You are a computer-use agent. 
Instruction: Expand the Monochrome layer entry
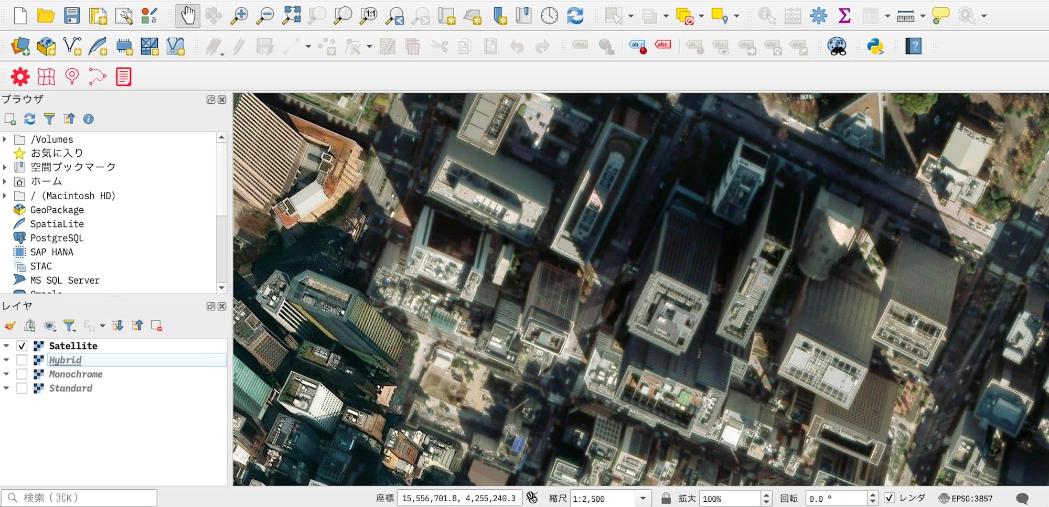pos(6,374)
